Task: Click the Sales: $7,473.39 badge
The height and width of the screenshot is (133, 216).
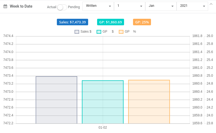Action: [72, 22]
